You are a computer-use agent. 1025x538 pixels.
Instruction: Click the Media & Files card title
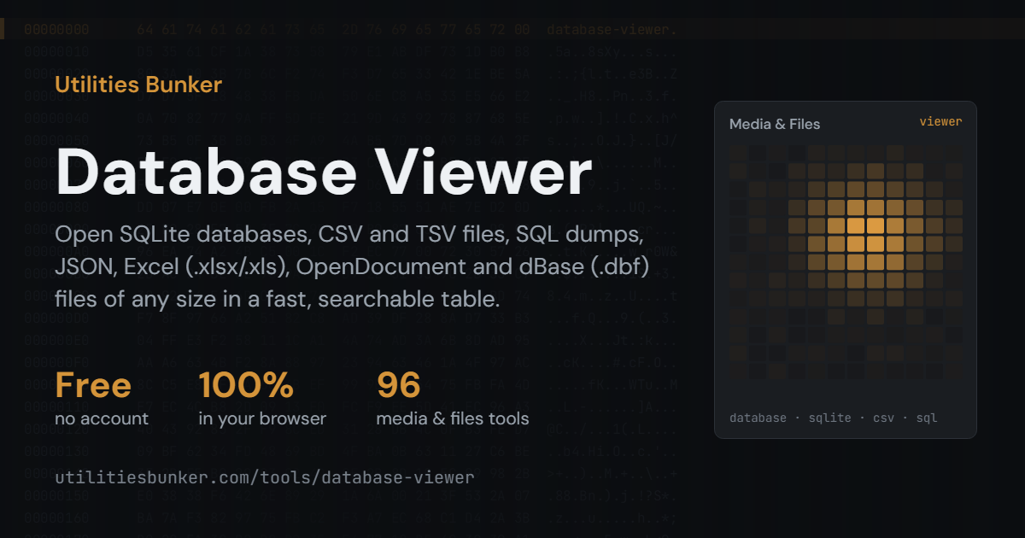[x=775, y=124]
